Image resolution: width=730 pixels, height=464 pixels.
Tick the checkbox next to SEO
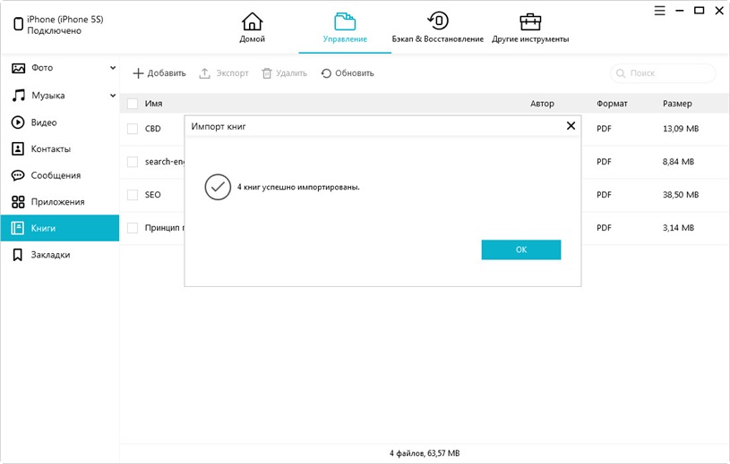[x=133, y=195]
